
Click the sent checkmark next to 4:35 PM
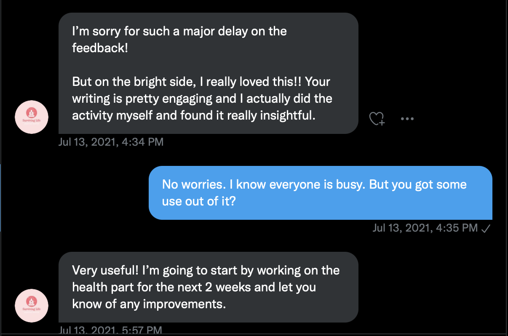(486, 228)
